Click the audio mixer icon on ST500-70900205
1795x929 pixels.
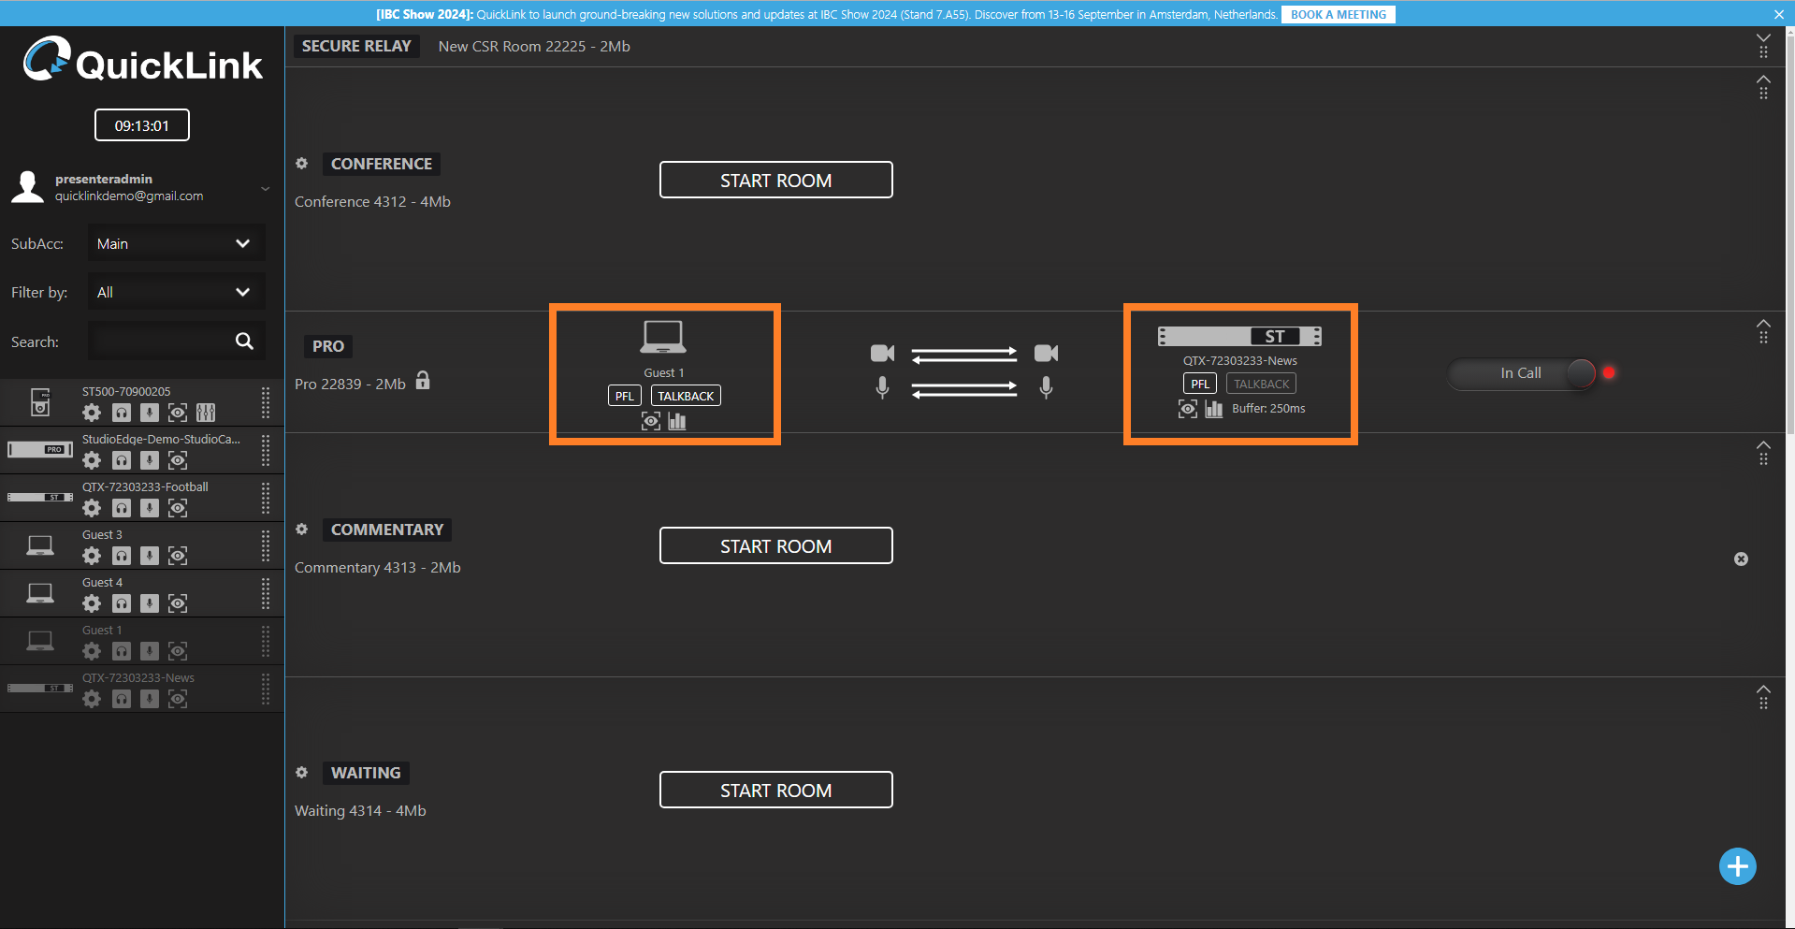206,413
